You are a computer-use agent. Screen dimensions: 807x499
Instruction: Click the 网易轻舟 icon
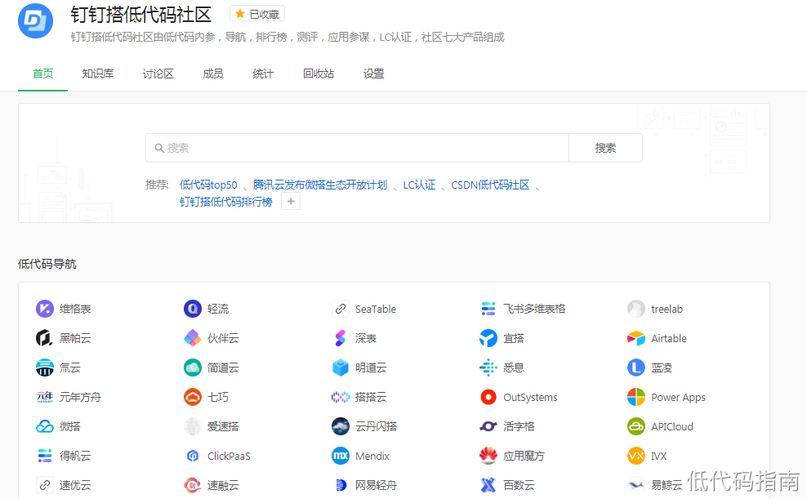[x=340, y=484]
